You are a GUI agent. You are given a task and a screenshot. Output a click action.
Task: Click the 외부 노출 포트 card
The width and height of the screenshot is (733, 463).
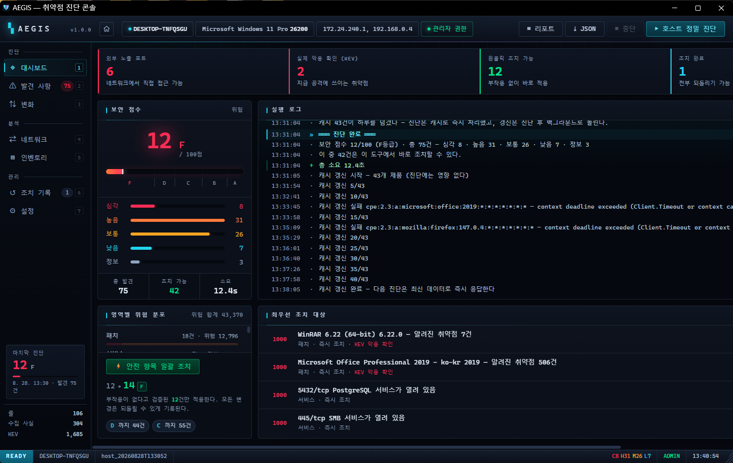point(193,71)
